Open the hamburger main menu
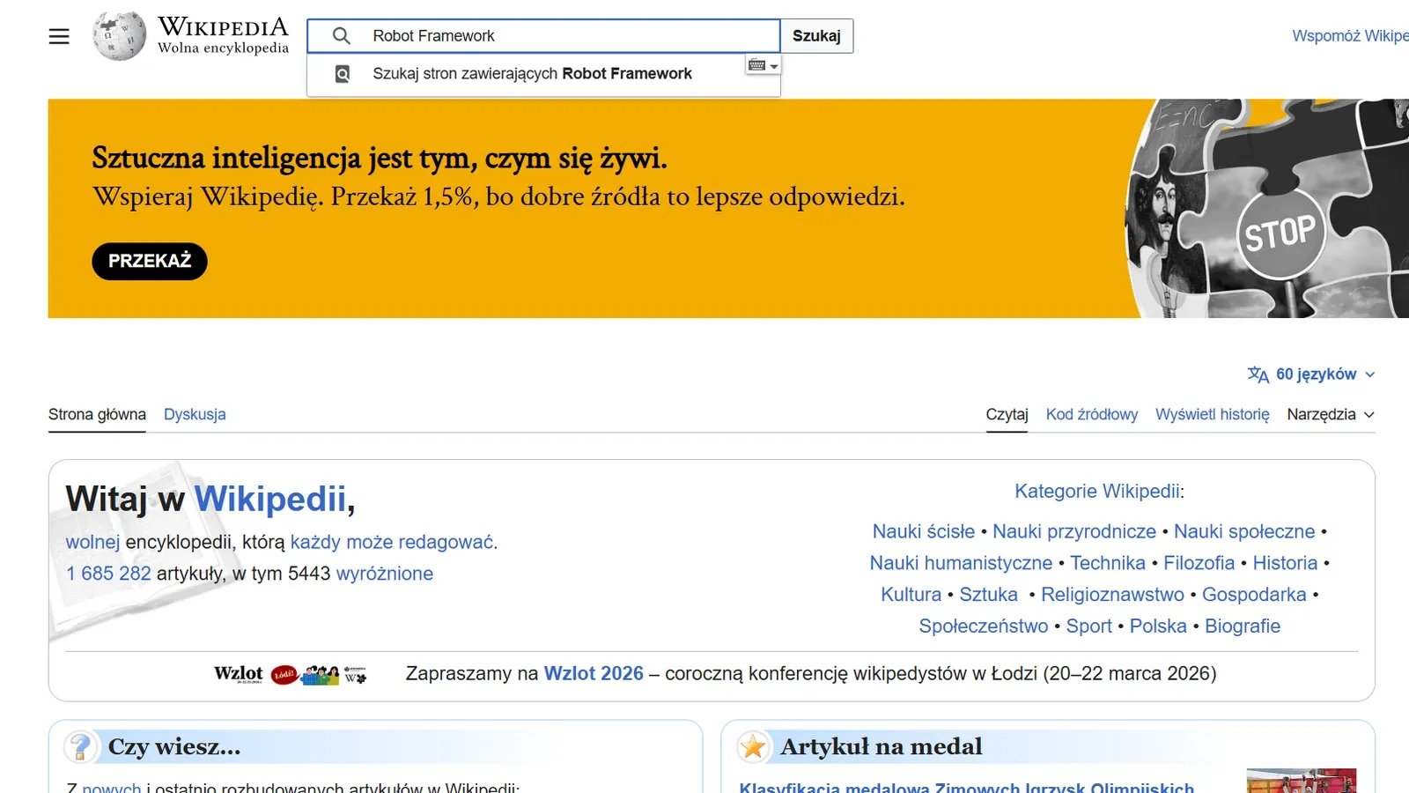 pyautogui.click(x=59, y=36)
